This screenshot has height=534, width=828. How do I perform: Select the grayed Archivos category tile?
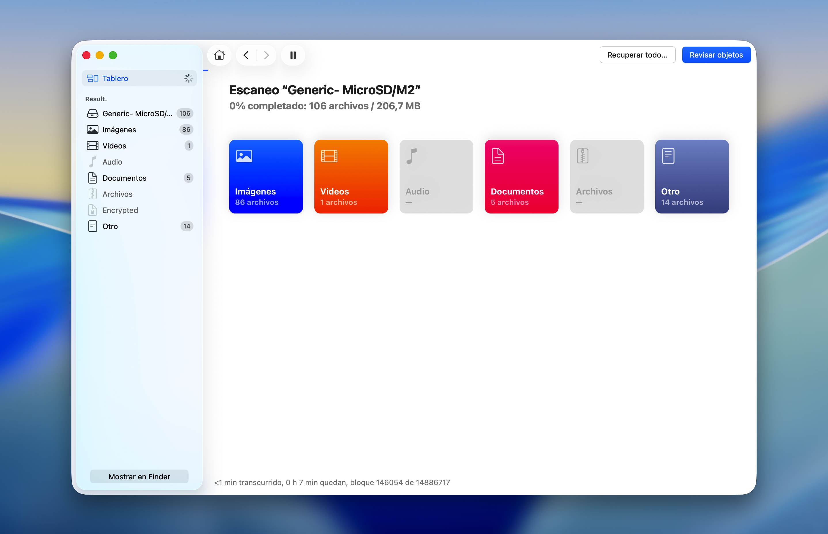point(607,176)
